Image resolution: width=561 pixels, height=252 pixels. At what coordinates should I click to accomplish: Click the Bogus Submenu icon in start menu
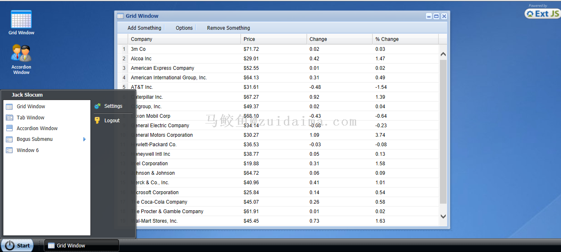coord(9,139)
